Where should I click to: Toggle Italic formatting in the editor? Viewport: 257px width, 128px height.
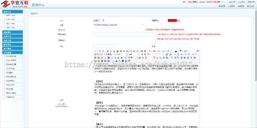click(111, 51)
